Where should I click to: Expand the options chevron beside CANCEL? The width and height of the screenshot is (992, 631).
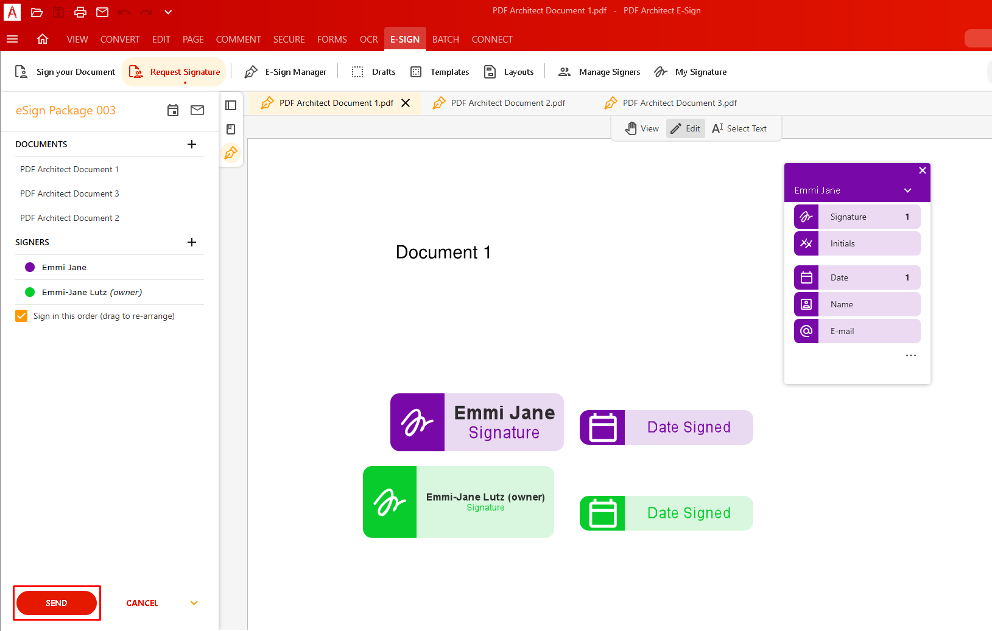coord(194,603)
